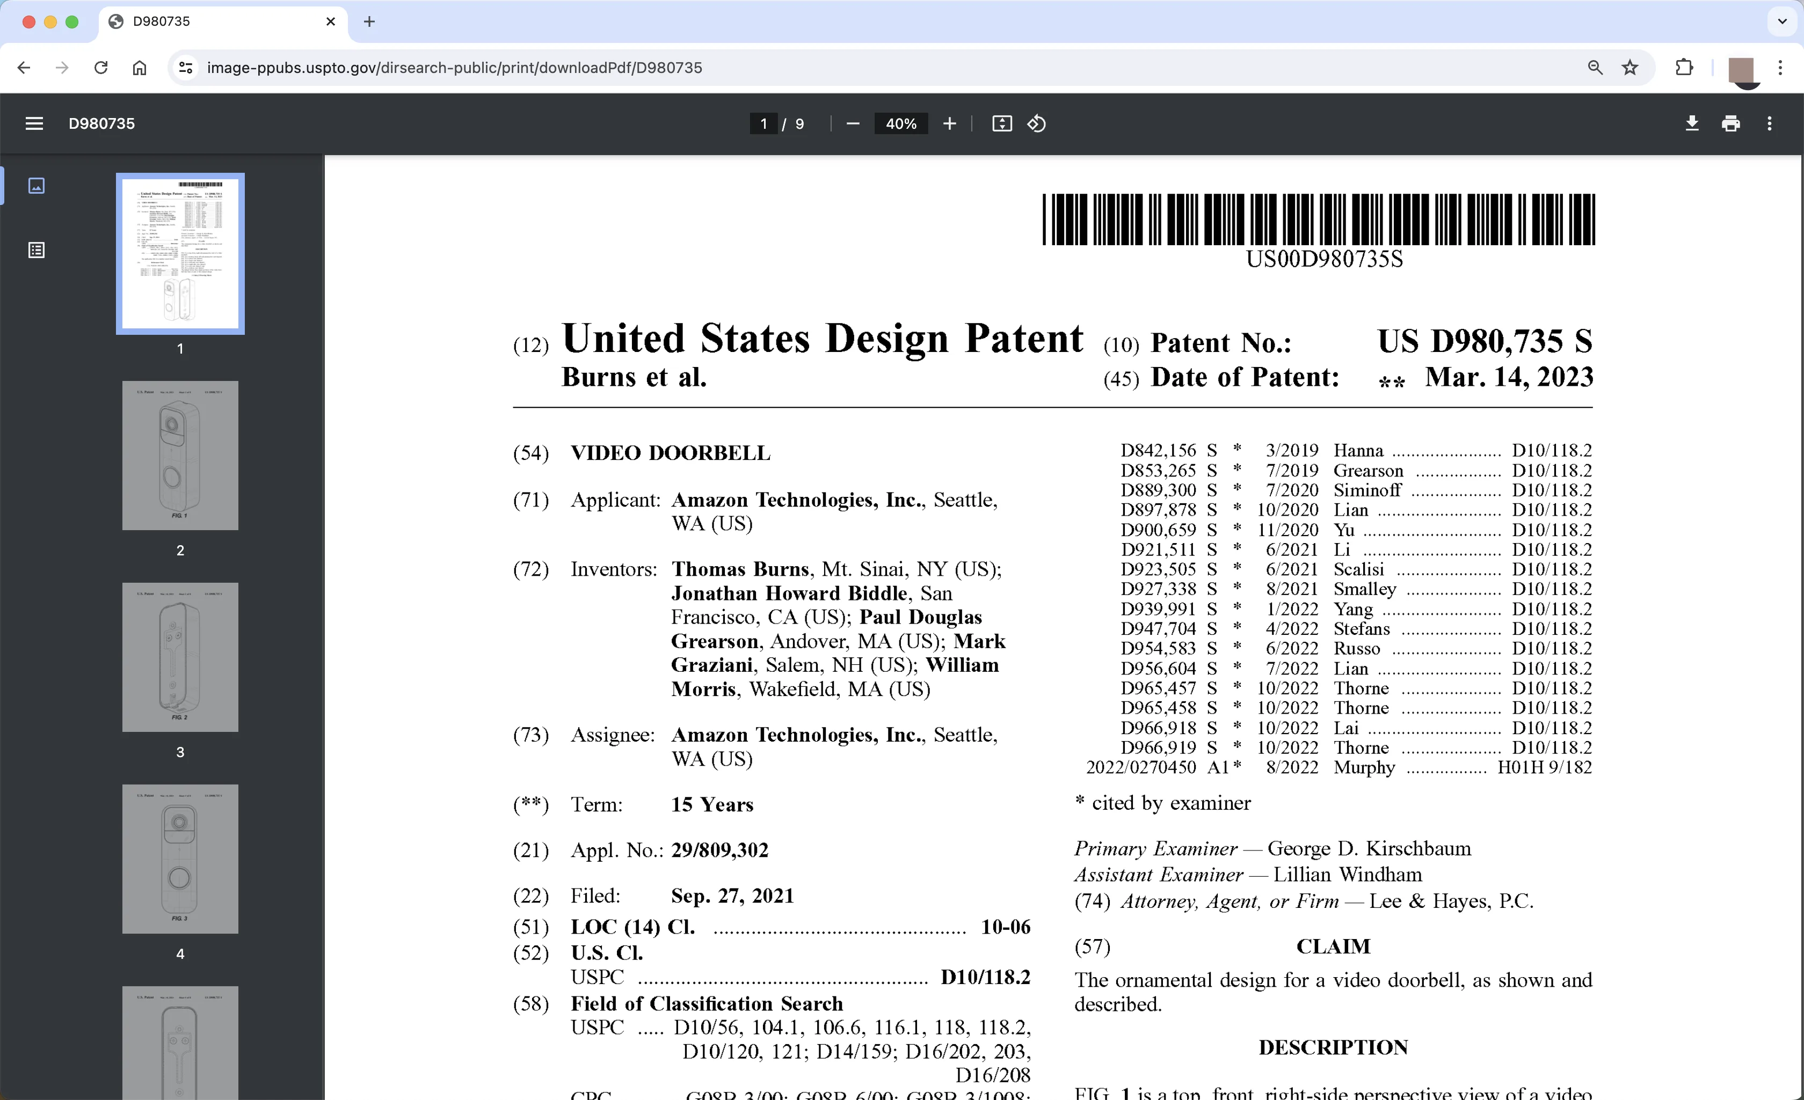This screenshot has height=1100, width=1804.
Task: Expand the tab search dropdown arrow
Action: (x=1782, y=21)
